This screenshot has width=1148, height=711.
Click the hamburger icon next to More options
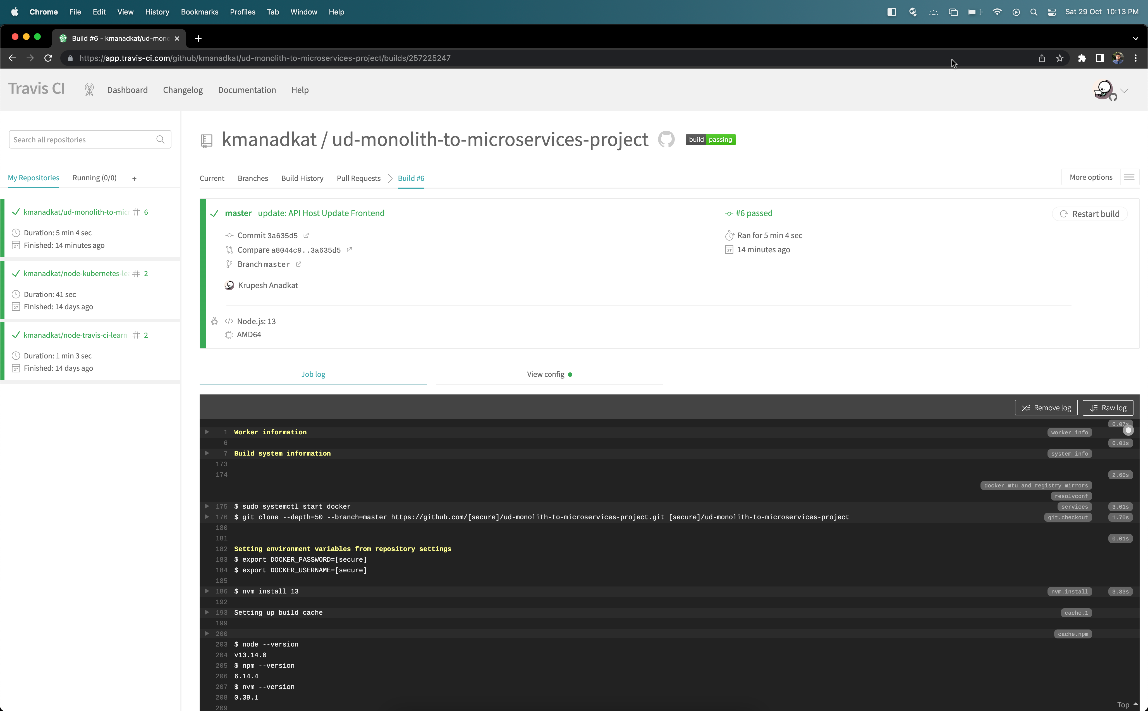(1129, 177)
